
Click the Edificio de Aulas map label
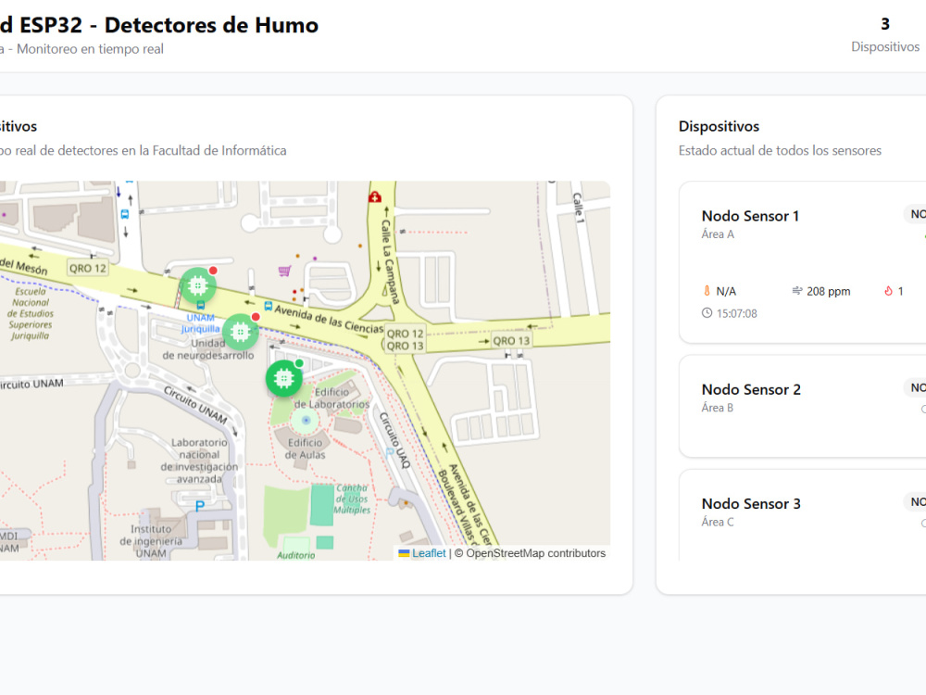[x=306, y=449]
